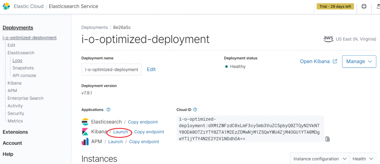380x164 pixels.
Task: Click US East (N. Virginia) region text
Action: 356,39
